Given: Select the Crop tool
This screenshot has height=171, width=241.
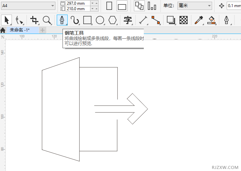Looking at the screenshot, I should pos(34,20).
